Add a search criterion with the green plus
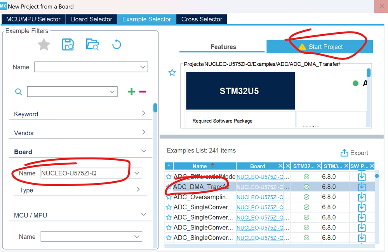The width and height of the screenshot is (388, 252). tap(131, 92)
